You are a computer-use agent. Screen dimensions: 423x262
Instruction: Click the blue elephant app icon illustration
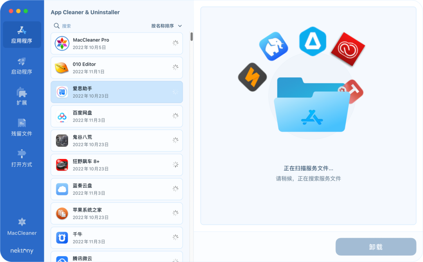pos(273,46)
